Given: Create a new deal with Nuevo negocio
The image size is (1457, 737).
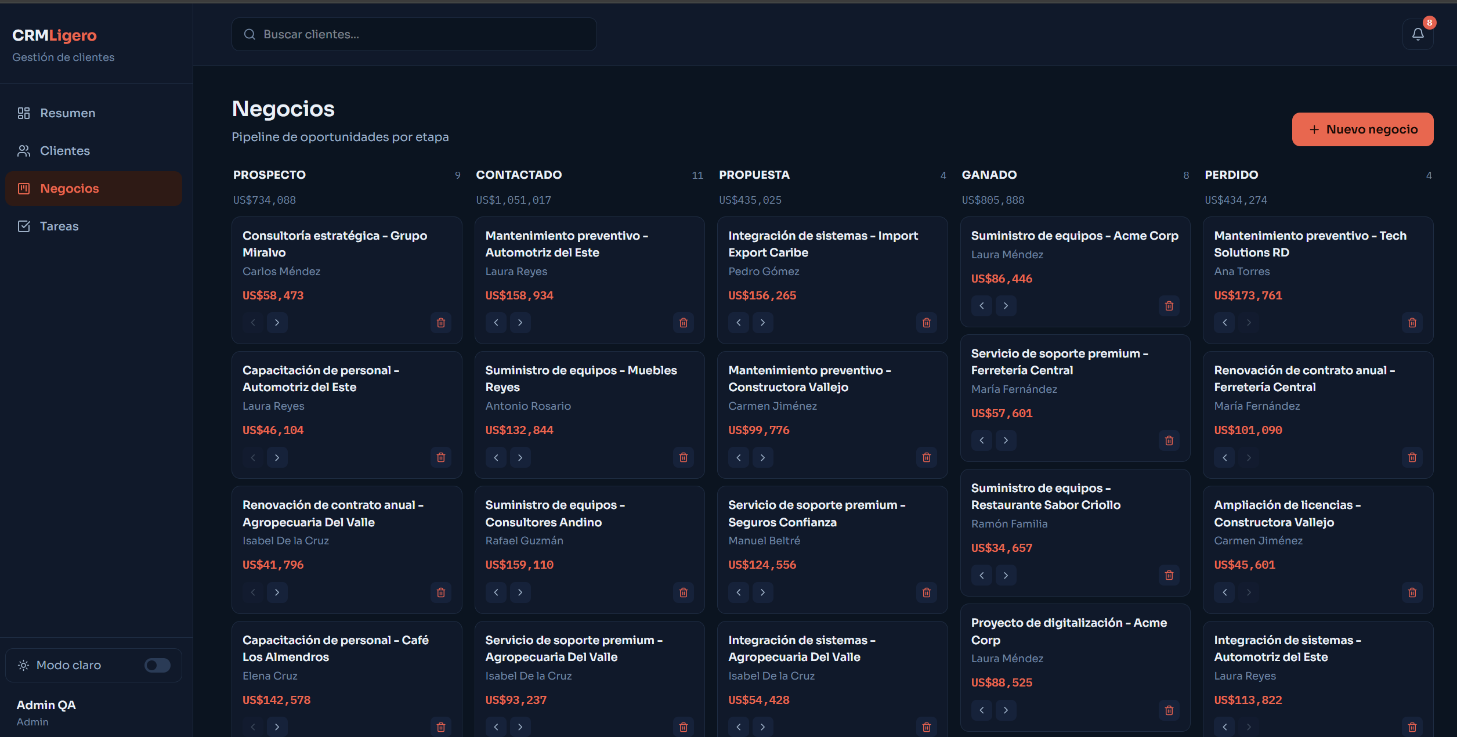Looking at the screenshot, I should click(x=1362, y=129).
